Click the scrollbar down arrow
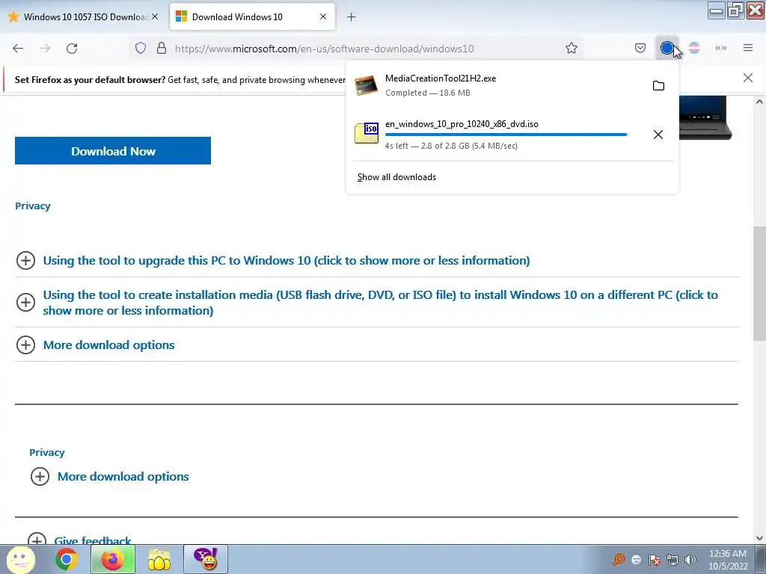 click(759, 538)
